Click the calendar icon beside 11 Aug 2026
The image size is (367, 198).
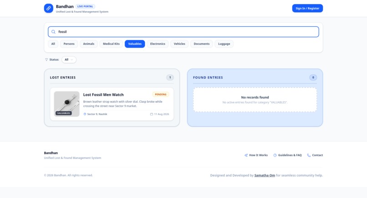tap(152, 114)
